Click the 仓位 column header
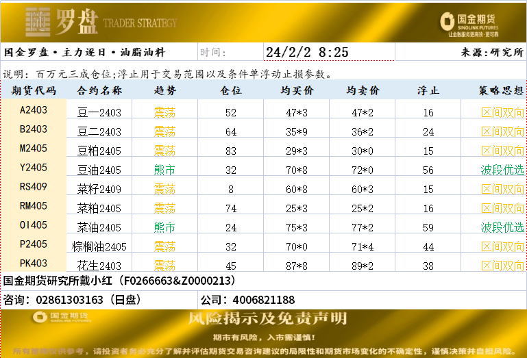Screen dimensions: 527x358 coord(231,90)
